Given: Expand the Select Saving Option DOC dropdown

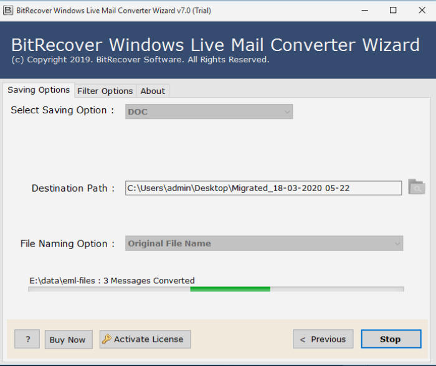Looking at the screenshot, I should [x=209, y=111].
